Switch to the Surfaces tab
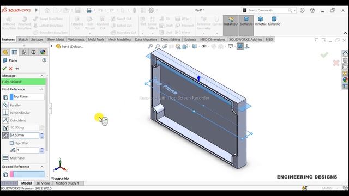The height and width of the screenshot is (196, 349). (x=37, y=39)
